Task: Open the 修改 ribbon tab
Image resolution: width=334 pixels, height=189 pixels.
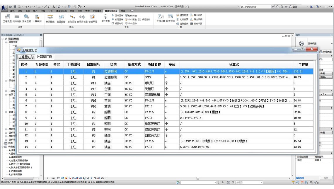Action: (x=123, y=11)
